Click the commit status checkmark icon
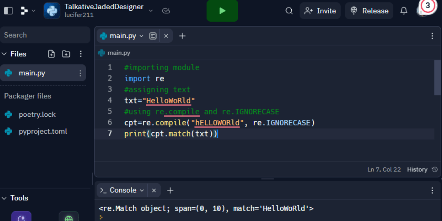This screenshot has width=442, height=221. [166, 11]
